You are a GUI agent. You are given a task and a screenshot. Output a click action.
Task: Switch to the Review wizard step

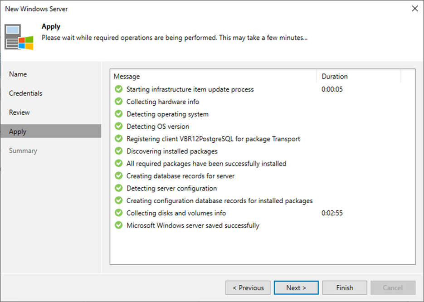pyautogui.click(x=19, y=112)
